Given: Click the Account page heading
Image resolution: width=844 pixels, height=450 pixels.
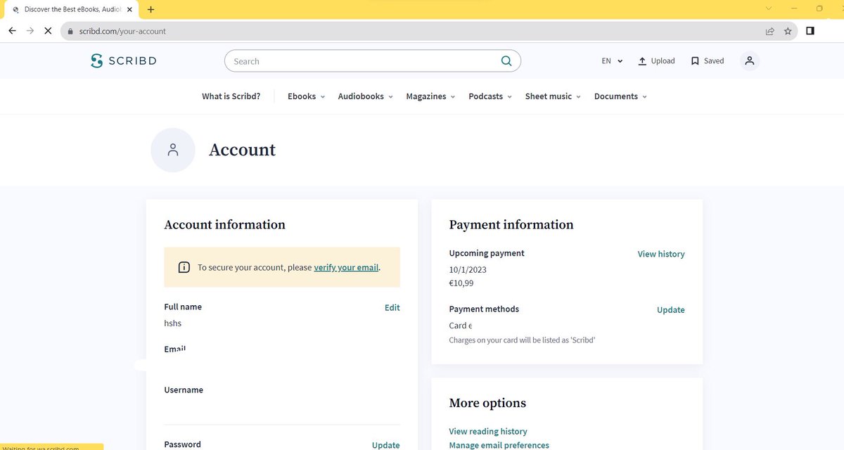Looking at the screenshot, I should point(242,150).
